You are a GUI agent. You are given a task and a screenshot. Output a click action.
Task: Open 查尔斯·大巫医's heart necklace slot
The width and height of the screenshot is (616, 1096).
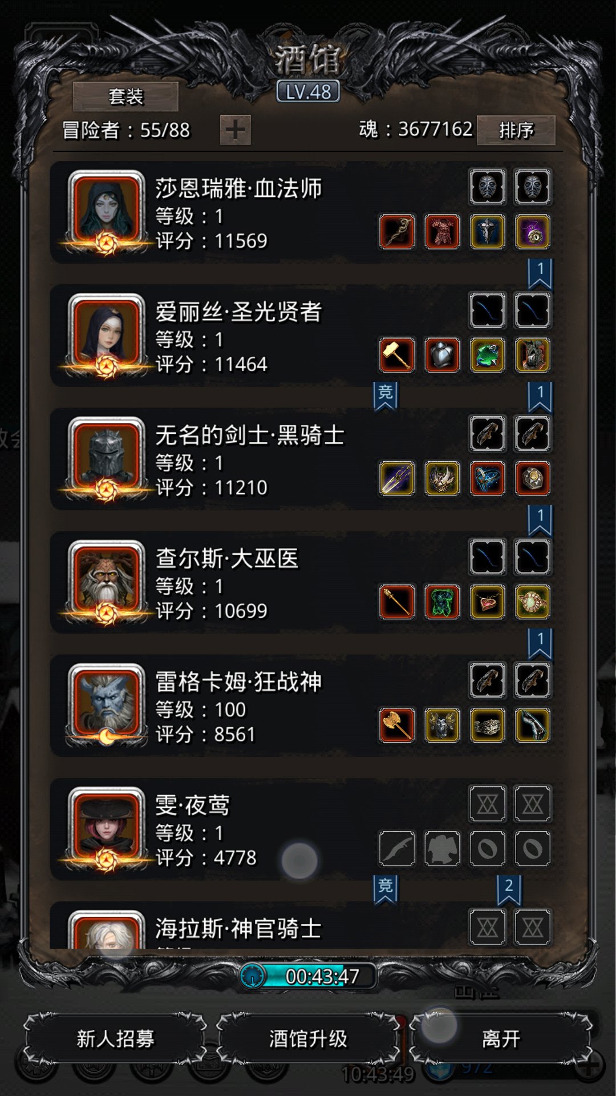pos(487,602)
